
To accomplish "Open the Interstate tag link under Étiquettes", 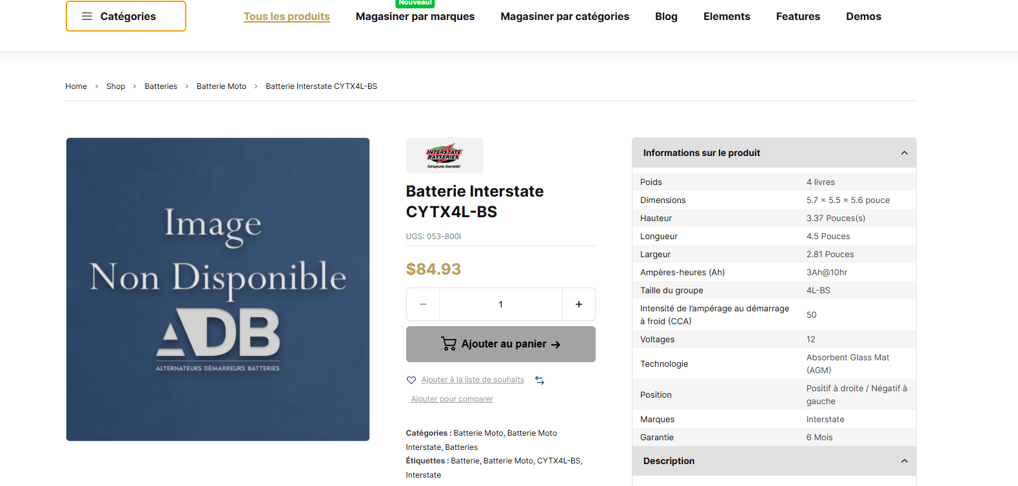I will pos(424,475).
